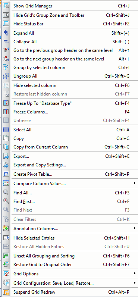The width and height of the screenshot is (138, 297).
Task: Click the Freeze Columns icon
Action: click(6, 112)
